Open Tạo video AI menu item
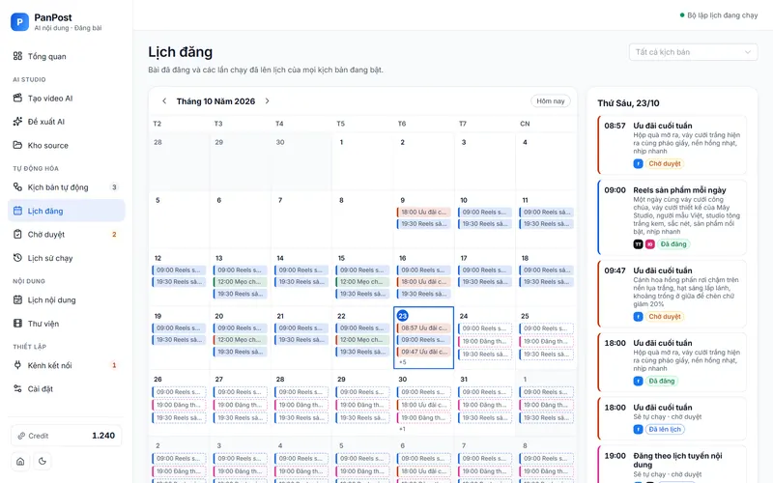 click(x=67, y=99)
